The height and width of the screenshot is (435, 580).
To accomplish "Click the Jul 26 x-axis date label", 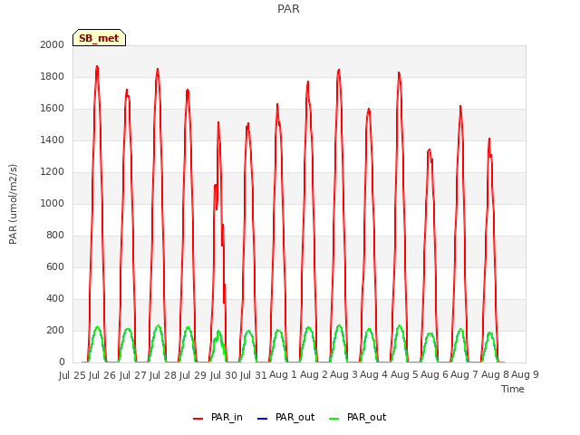I will 102,375.
